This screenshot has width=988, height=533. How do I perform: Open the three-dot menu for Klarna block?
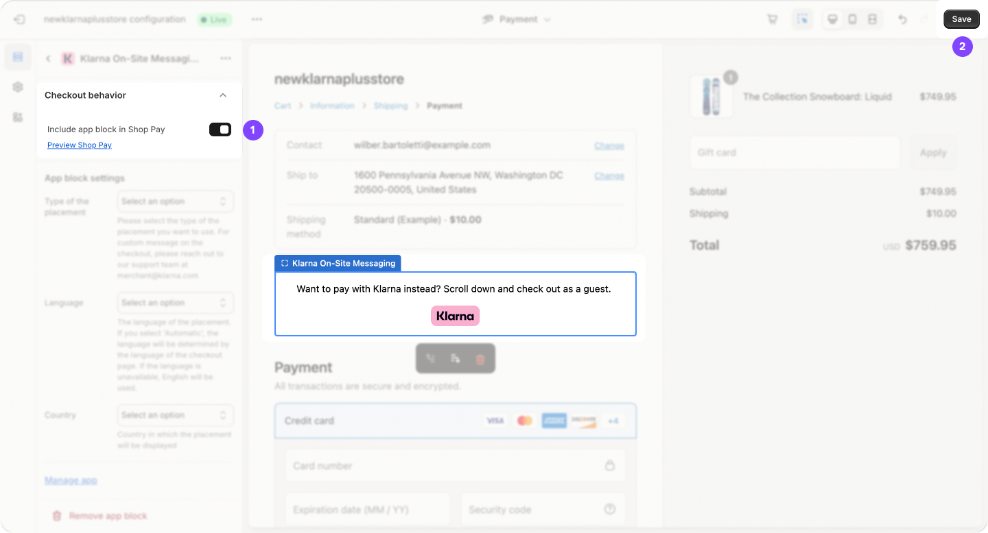pyautogui.click(x=226, y=59)
